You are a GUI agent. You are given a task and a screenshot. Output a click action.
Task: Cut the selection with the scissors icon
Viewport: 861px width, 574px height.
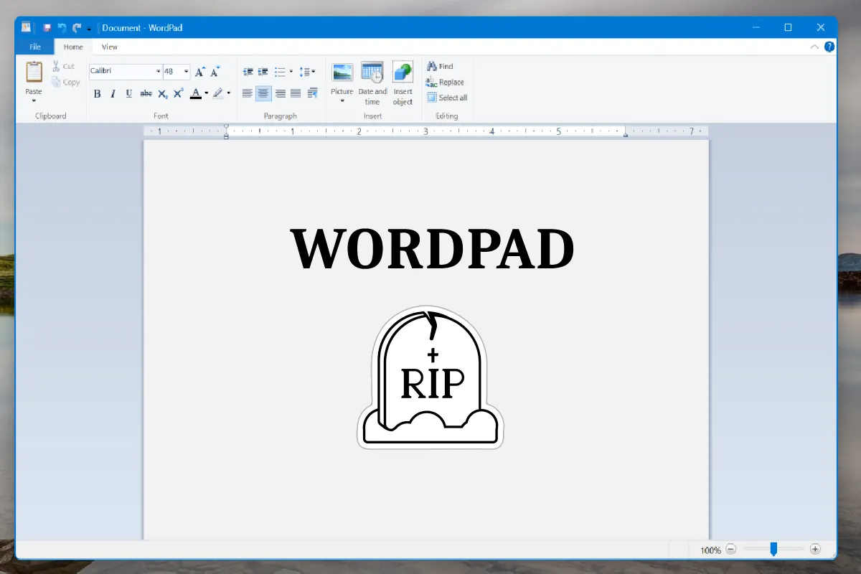tap(57, 66)
